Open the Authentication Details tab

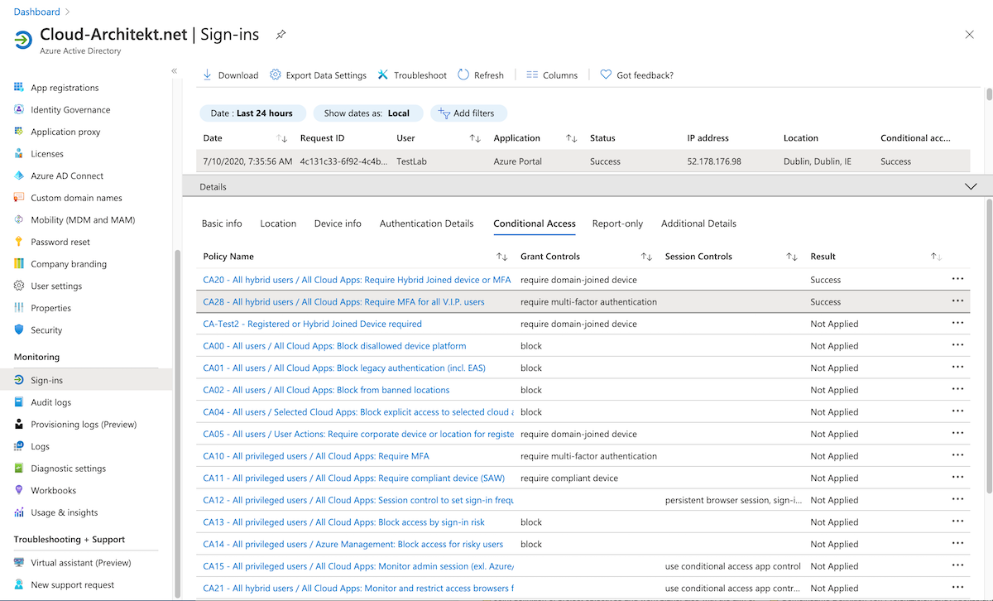pos(427,224)
